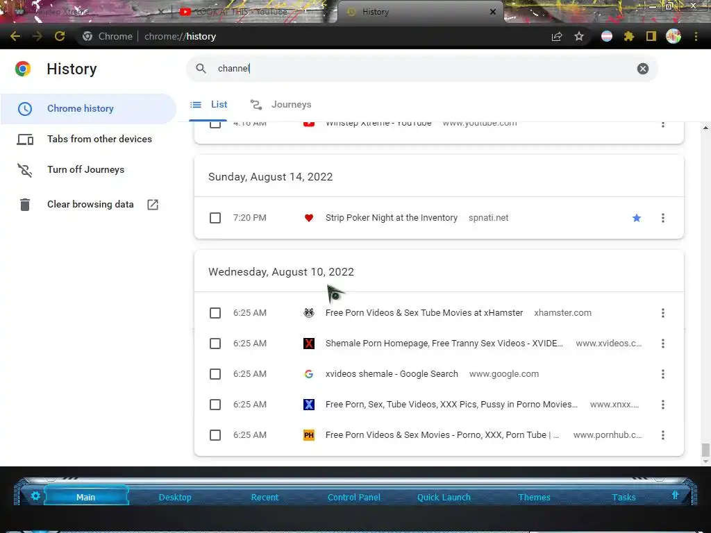Clear the history search with X

642,69
